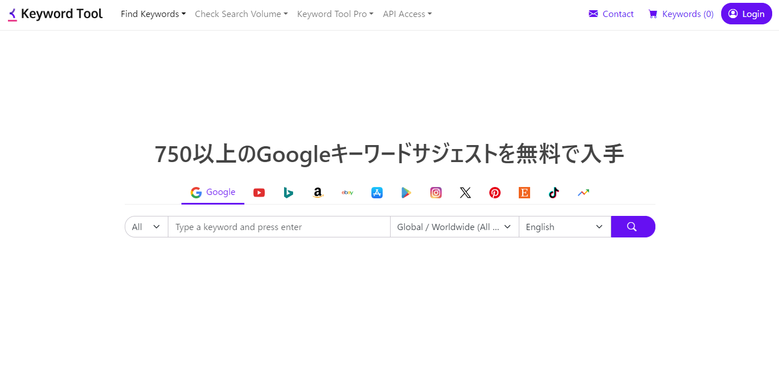Viewport: 779px width, 391px height.
Task: Open the Check Search Volume menu
Action: coord(241,14)
